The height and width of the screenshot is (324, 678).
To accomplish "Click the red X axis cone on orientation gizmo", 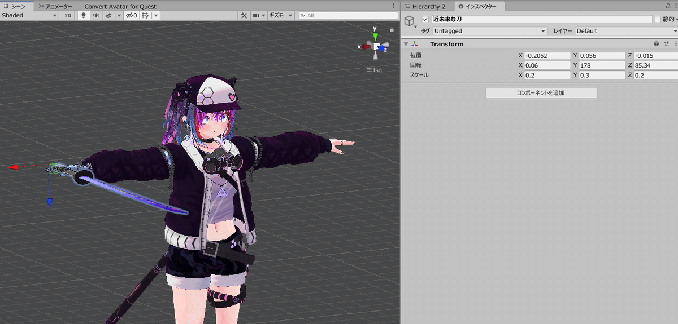I will [x=367, y=47].
